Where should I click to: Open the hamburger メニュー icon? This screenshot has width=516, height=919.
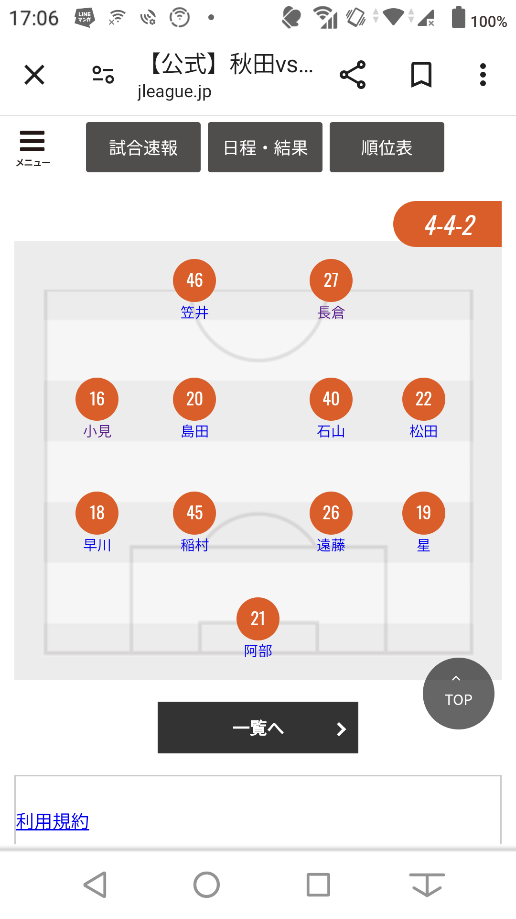(32, 148)
